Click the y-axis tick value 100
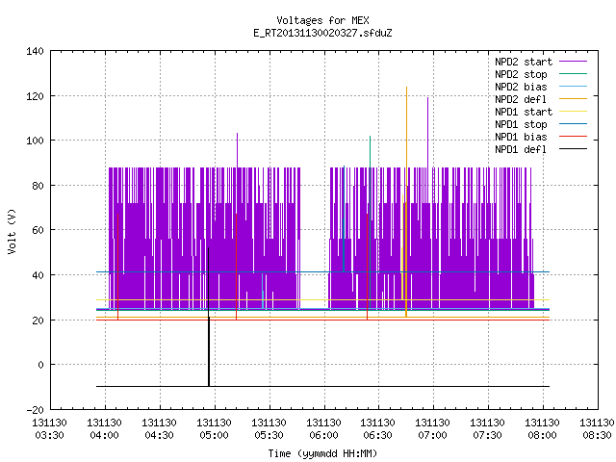 point(35,141)
